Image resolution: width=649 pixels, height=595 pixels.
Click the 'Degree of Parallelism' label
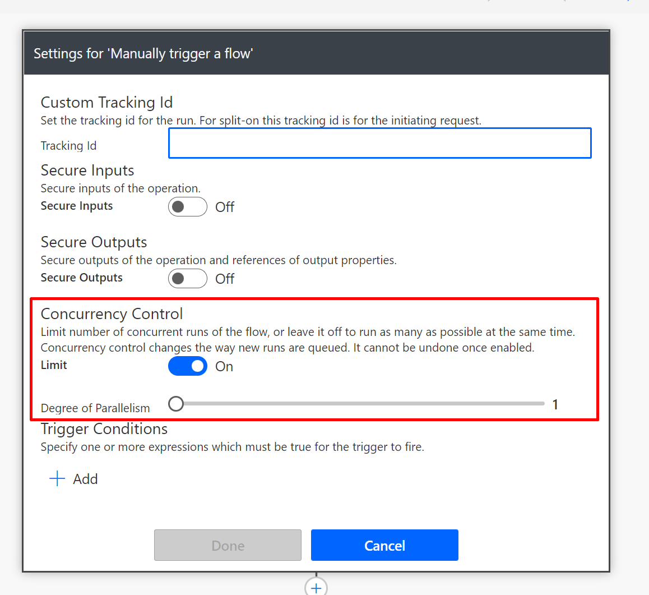[x=95, y=408]
